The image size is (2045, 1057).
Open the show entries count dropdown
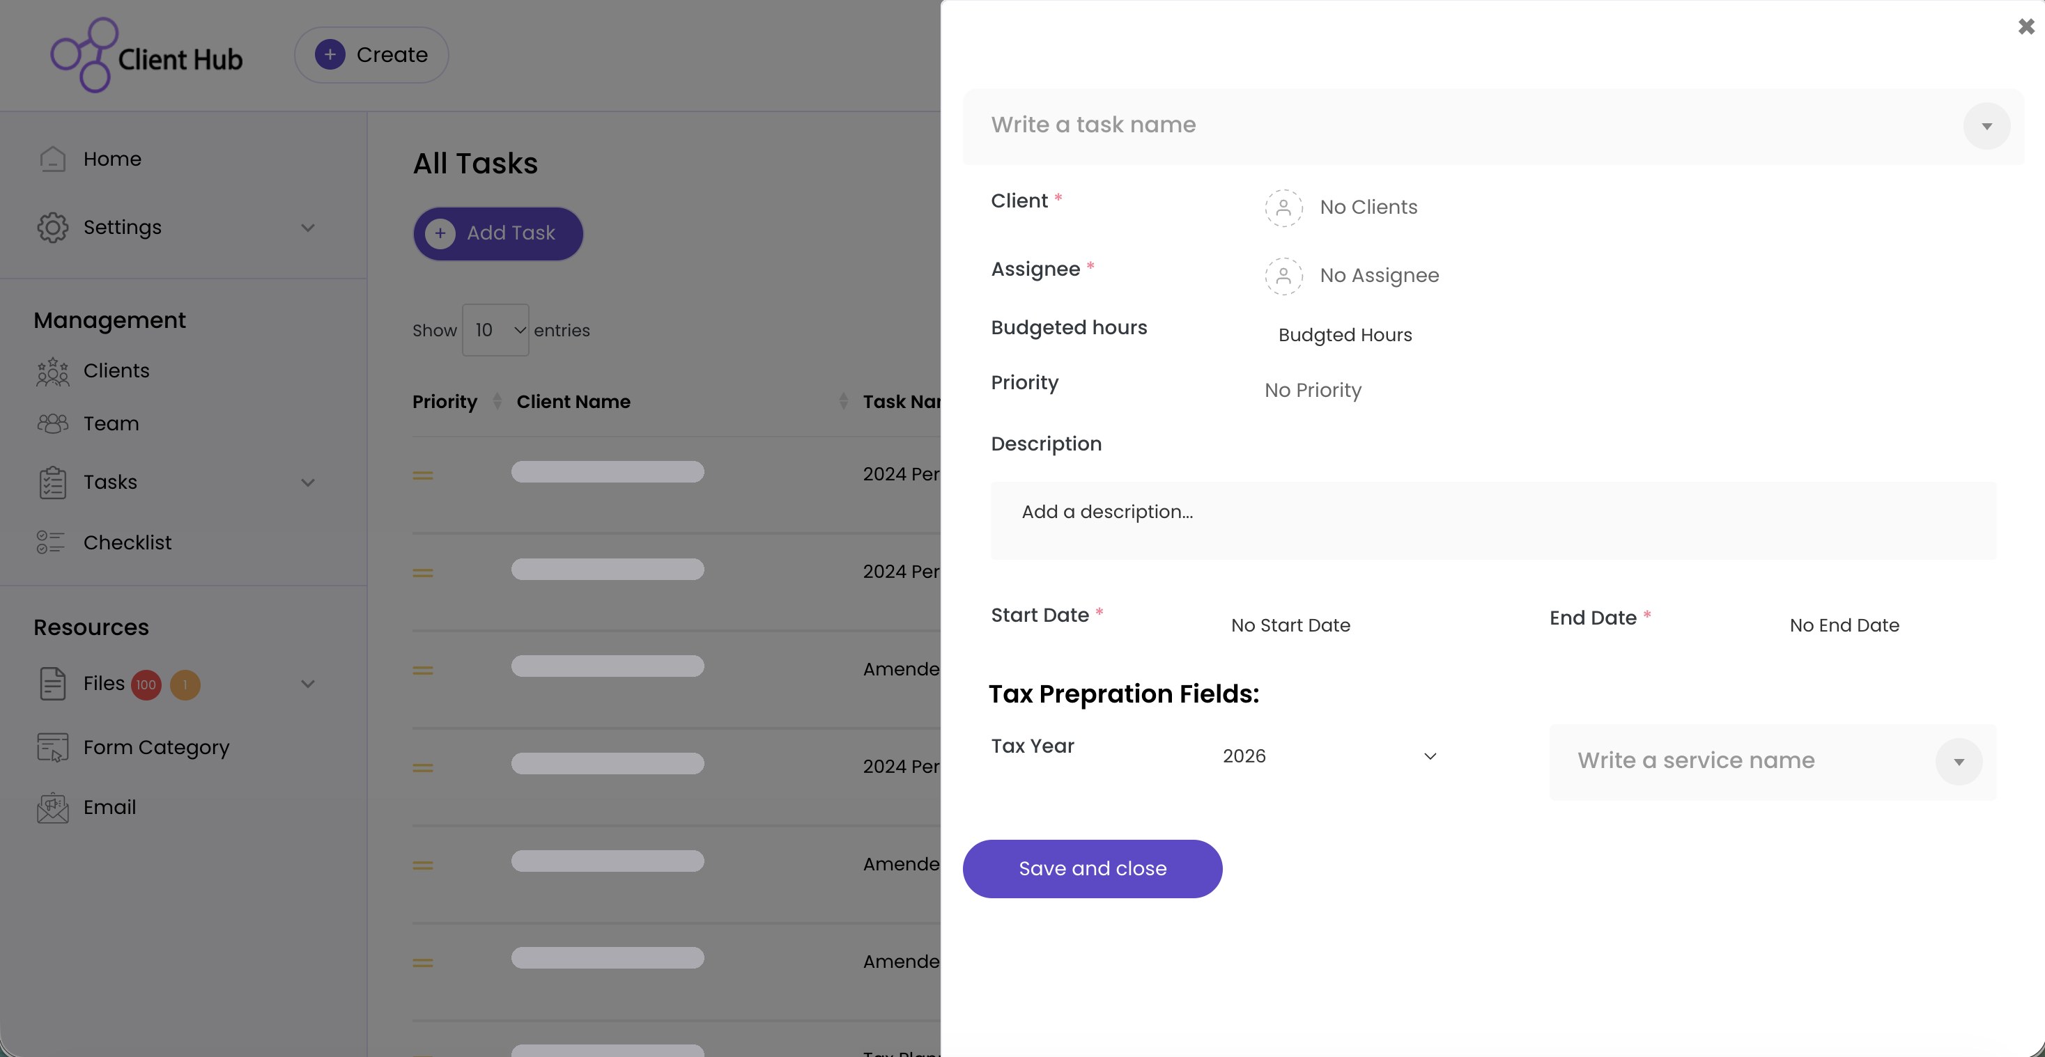pos(495,330)
